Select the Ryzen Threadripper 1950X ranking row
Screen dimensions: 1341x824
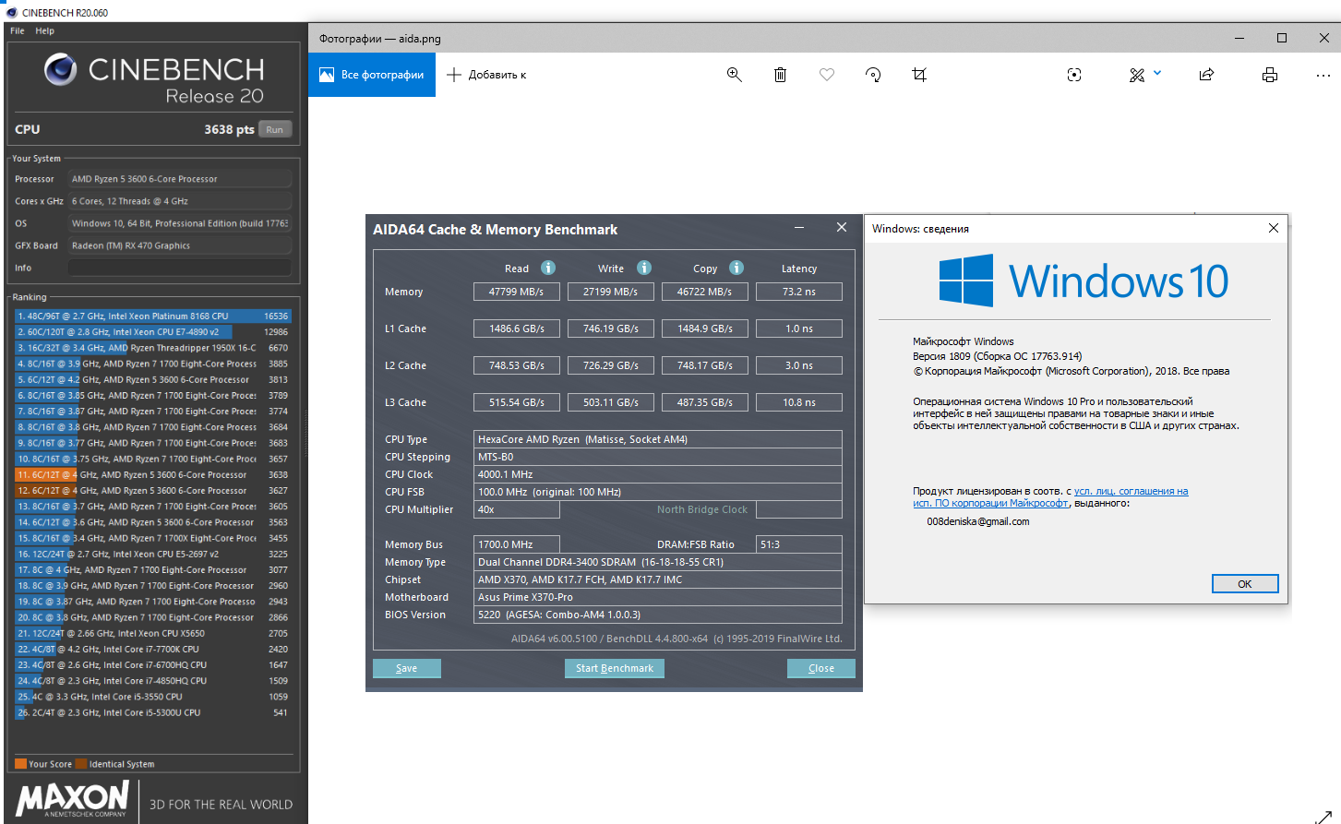click(x=152, y=348)
